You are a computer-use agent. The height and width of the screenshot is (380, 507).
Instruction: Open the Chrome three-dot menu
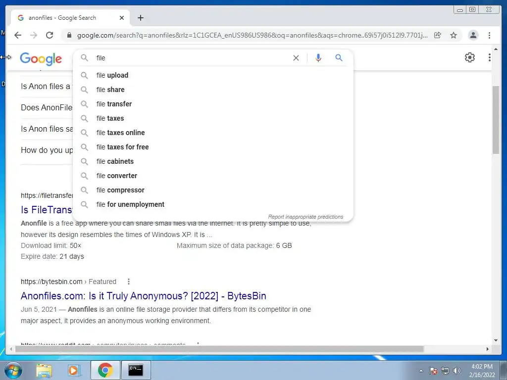[489, 35]
